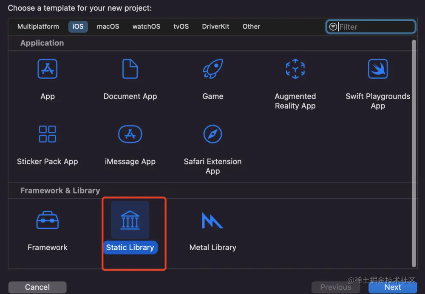Select the Framework toolbox icon
The height and width of the screenshot is (294, 425).
tap(48, 220)
